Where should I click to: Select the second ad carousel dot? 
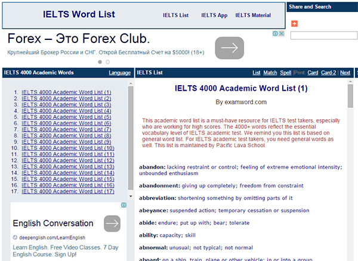tap(107, 61)
